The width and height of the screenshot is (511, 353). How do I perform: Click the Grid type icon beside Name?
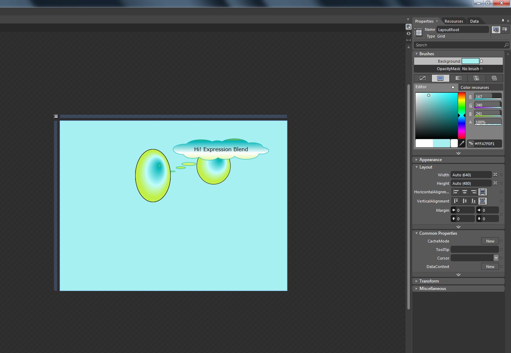click(419, 32)
